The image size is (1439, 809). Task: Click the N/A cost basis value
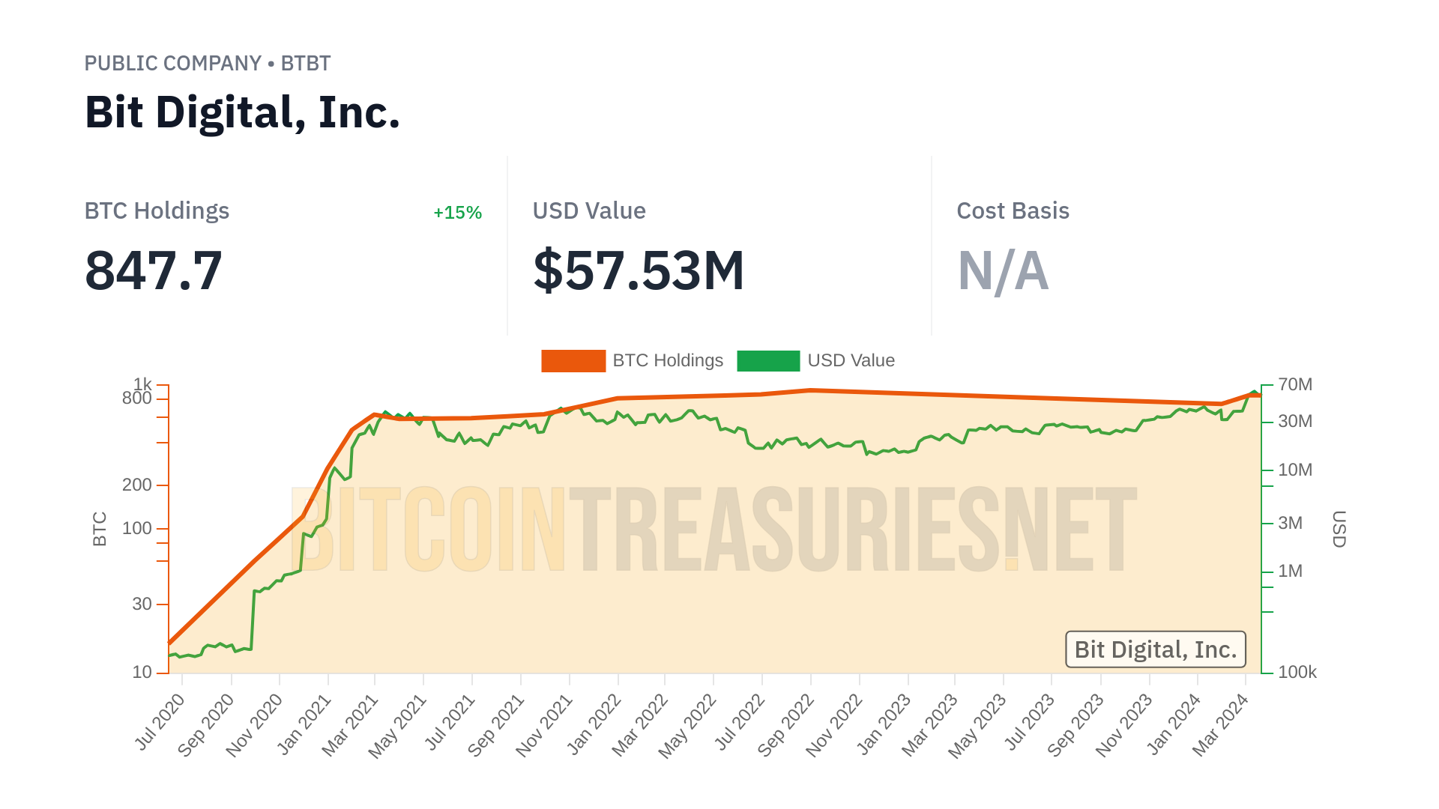click(x=1003, y=270)
